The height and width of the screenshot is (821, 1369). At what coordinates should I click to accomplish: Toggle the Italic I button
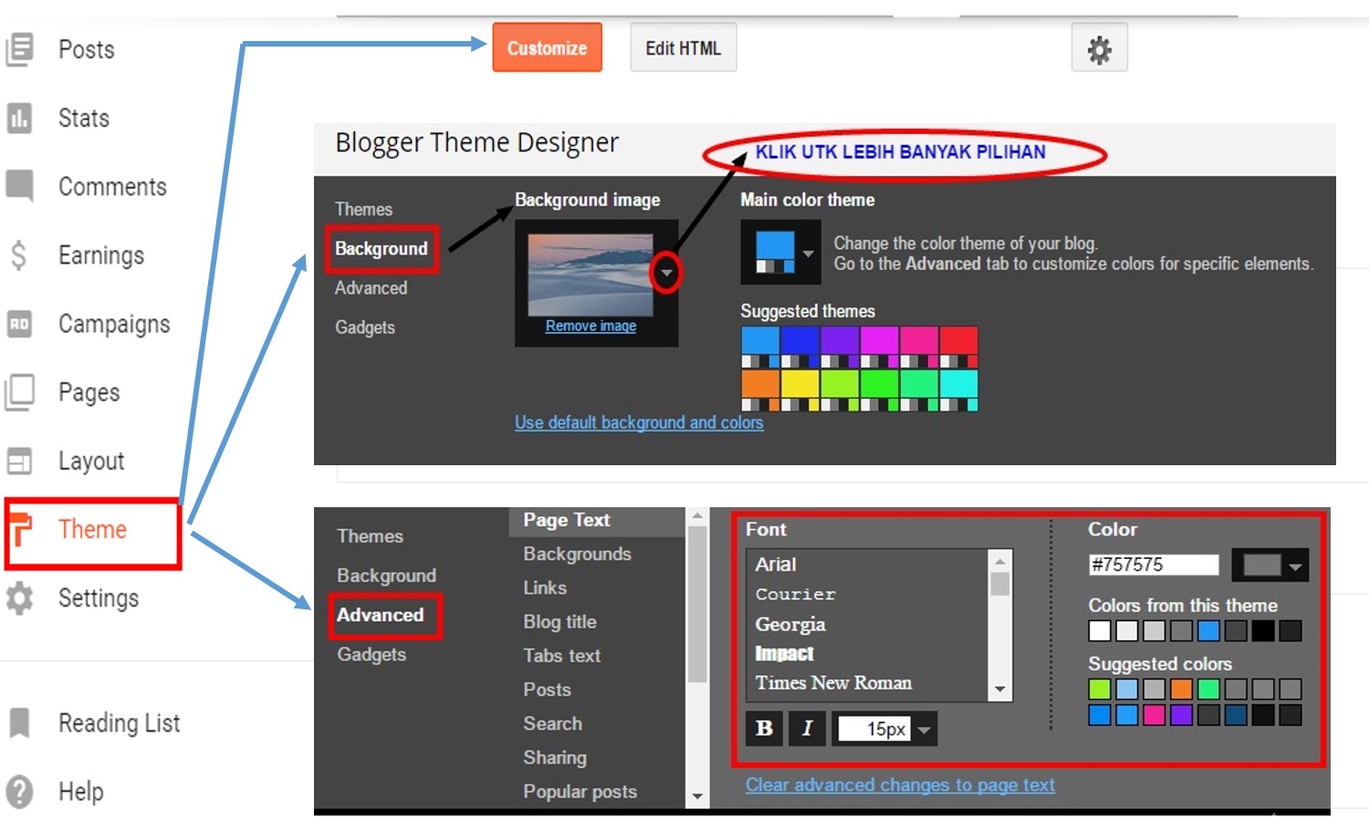point(807,728)
